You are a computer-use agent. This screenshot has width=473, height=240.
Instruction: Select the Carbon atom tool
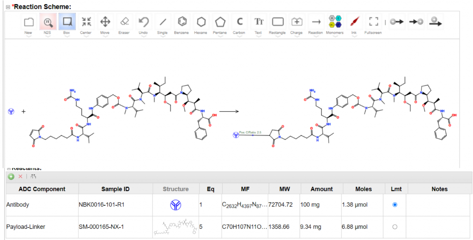coord(239,22)
